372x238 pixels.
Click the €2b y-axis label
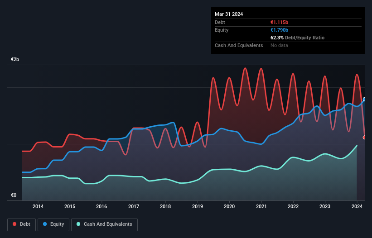click(x=15, y=59)
